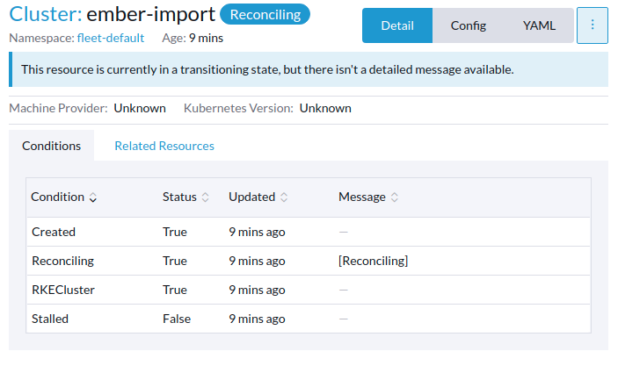Click the Created condition cell
618x373 pixels.
coord(54,232)
